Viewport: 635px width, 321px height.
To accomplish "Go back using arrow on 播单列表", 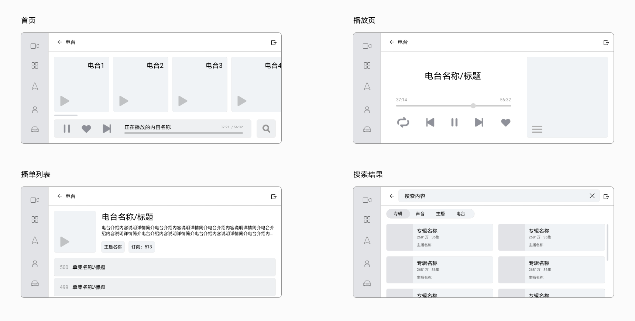I will point(59,196).
